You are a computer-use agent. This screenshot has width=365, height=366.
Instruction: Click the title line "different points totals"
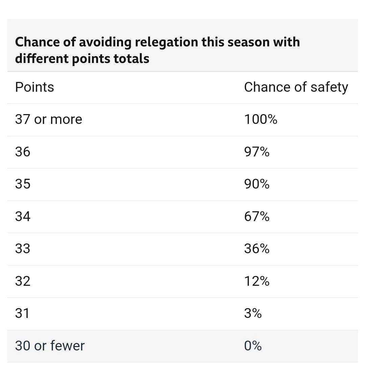(82, 59)
